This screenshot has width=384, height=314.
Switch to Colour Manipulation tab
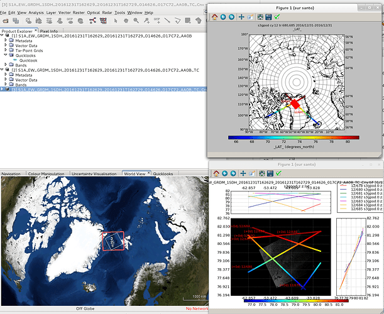click(x=46, y=174)
